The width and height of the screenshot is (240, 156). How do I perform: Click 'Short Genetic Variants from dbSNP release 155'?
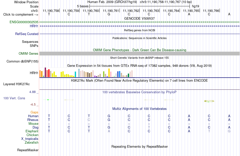tap(139, 58)
